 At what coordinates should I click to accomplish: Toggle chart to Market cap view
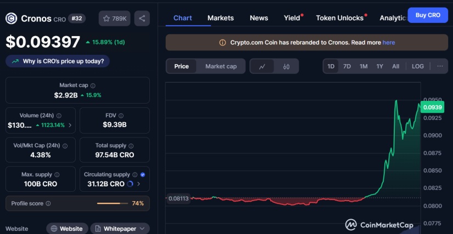tap(221, 66)
